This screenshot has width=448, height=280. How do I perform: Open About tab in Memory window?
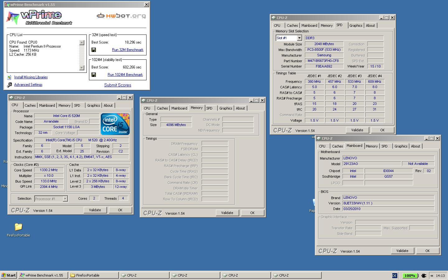point(240,108)
